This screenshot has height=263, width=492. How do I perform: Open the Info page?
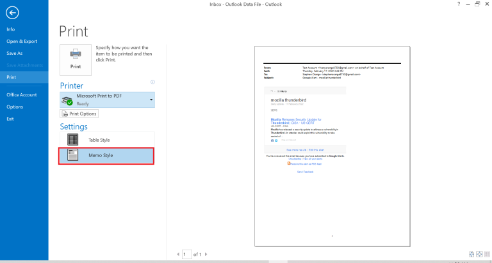tap(11, 29)
